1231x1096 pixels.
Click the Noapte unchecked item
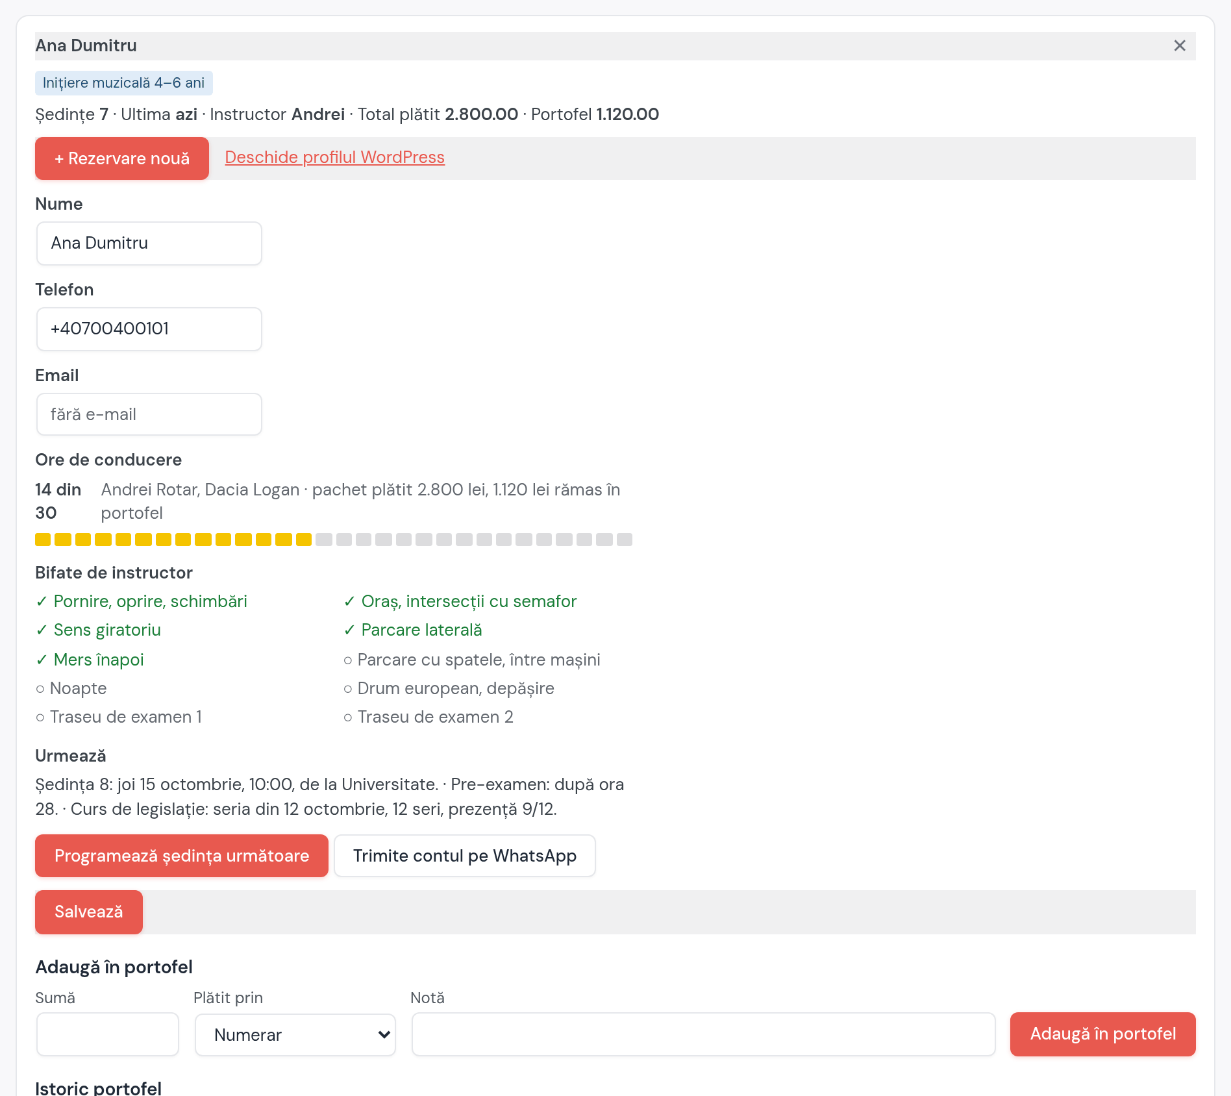[71, 688]
